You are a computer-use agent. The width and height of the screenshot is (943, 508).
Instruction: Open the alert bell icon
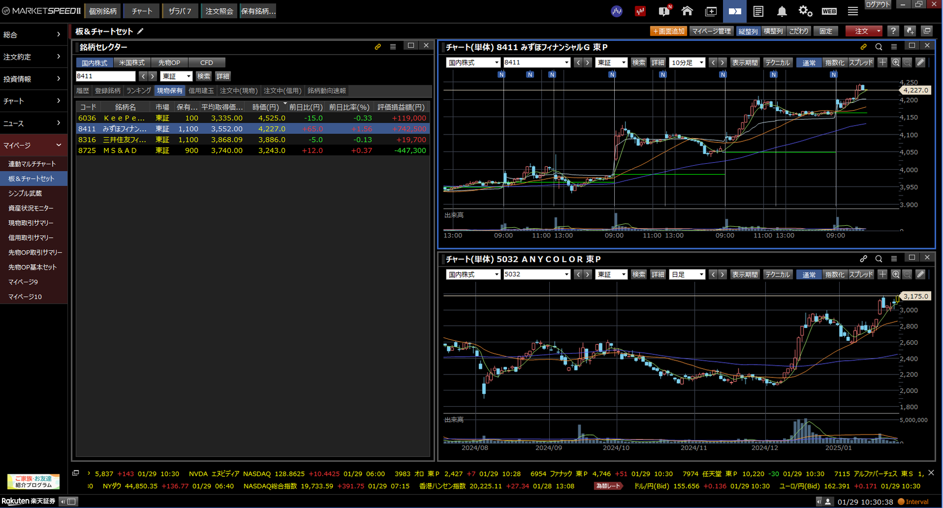pyautogui.click(x=782, y=11)
